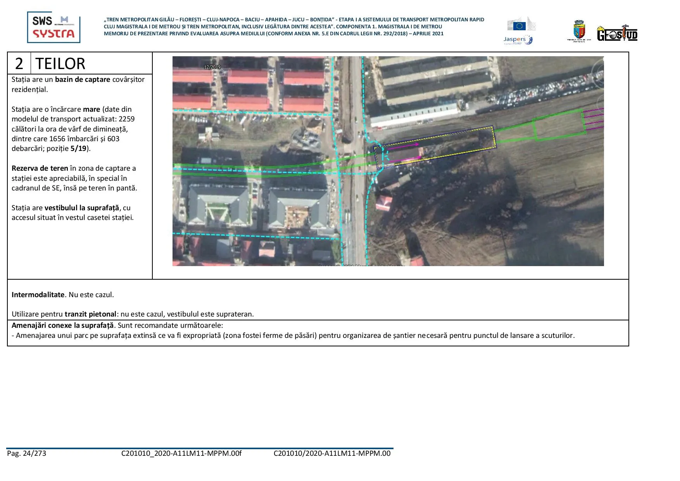This screenshot has width=680, height=481.
Task: Click the 12/2019 date label on the aerial image
Action: (x=212, y=67)
